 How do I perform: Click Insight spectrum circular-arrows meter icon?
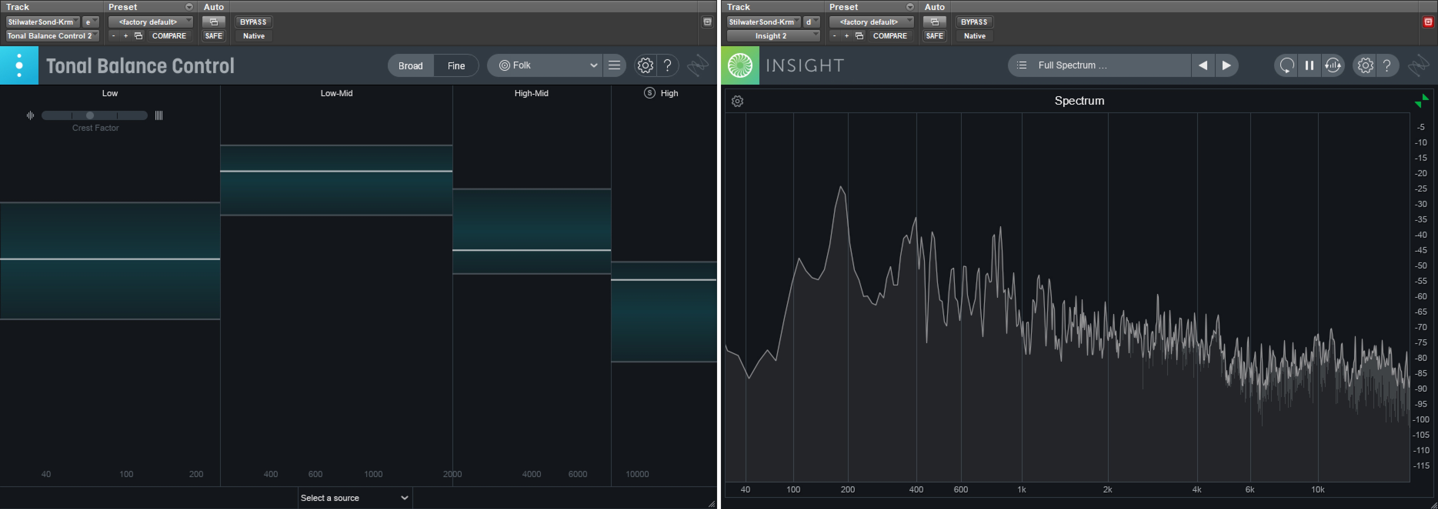coord(1333,65)
